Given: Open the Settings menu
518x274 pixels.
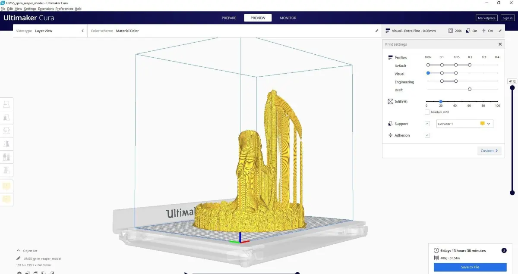Looking at the screenshot, I should click(30, 9).
